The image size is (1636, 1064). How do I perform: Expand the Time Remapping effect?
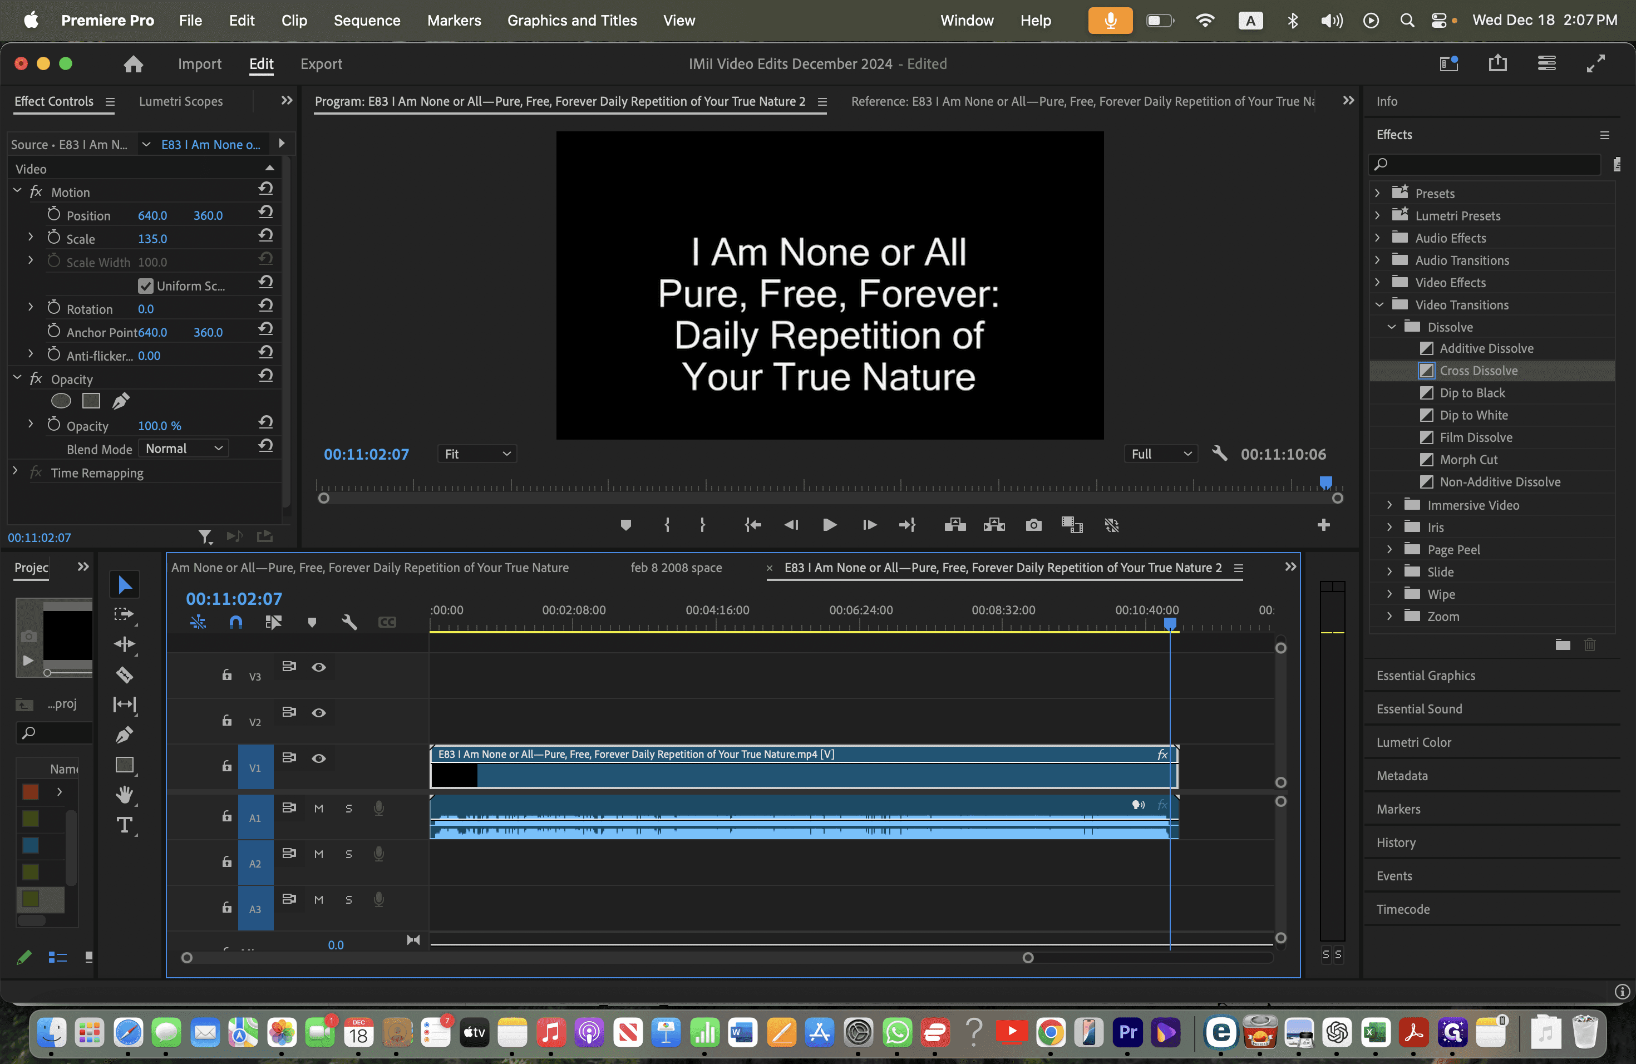[x=15, y=471]
